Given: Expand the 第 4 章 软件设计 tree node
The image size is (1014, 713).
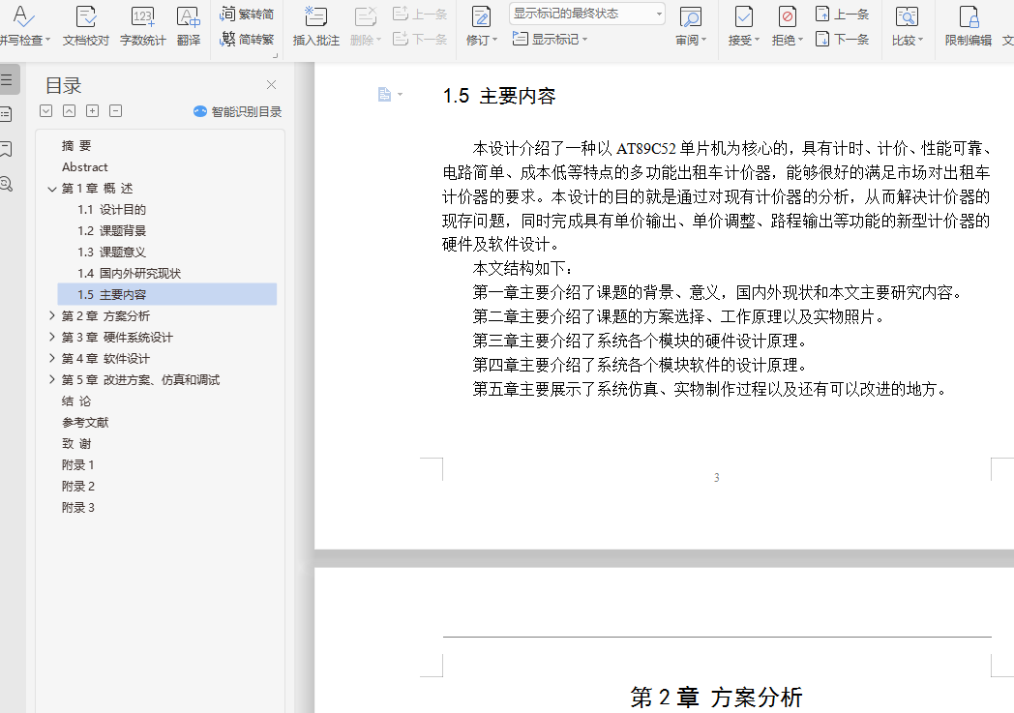Looking at the screenshot, I should tap(52, 359).
